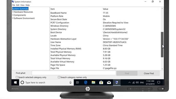Open the Windows Start menu

click(x=15, y=82)
